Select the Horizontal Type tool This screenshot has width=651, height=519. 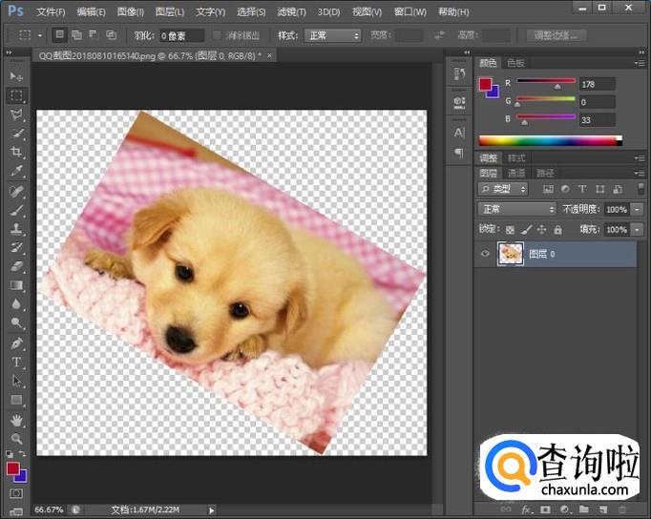[x=17, y=363]
